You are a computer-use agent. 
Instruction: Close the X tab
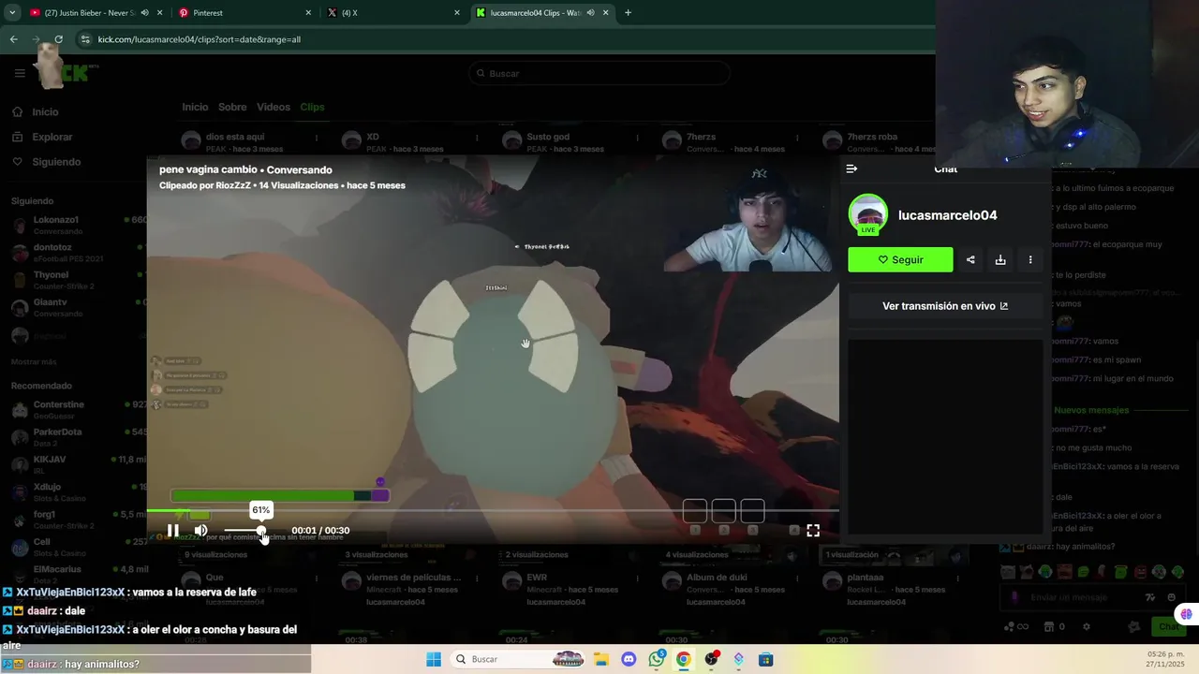point(457,13)
